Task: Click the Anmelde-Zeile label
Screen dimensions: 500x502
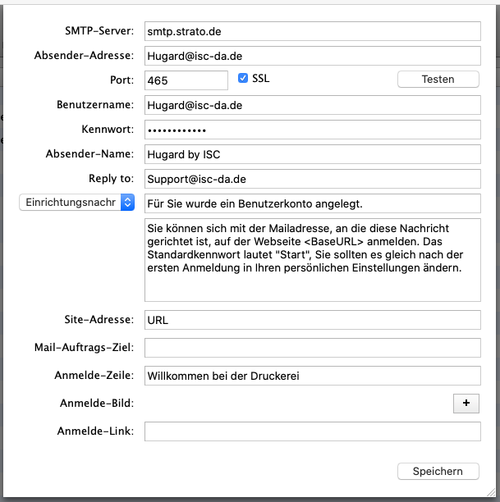Action: 94,375
